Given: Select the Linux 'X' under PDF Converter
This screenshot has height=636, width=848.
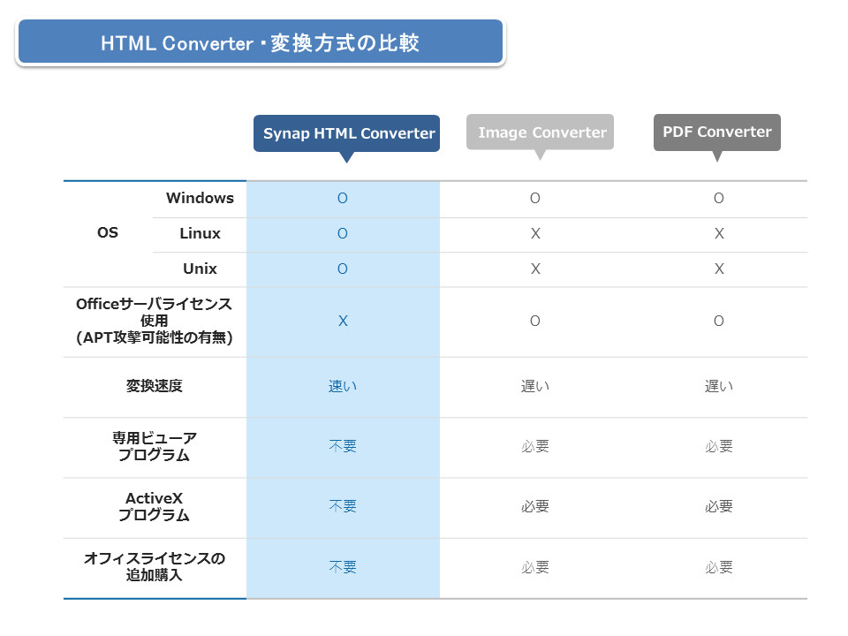Looking at the screenshot, I should click(x=719, y=233).
